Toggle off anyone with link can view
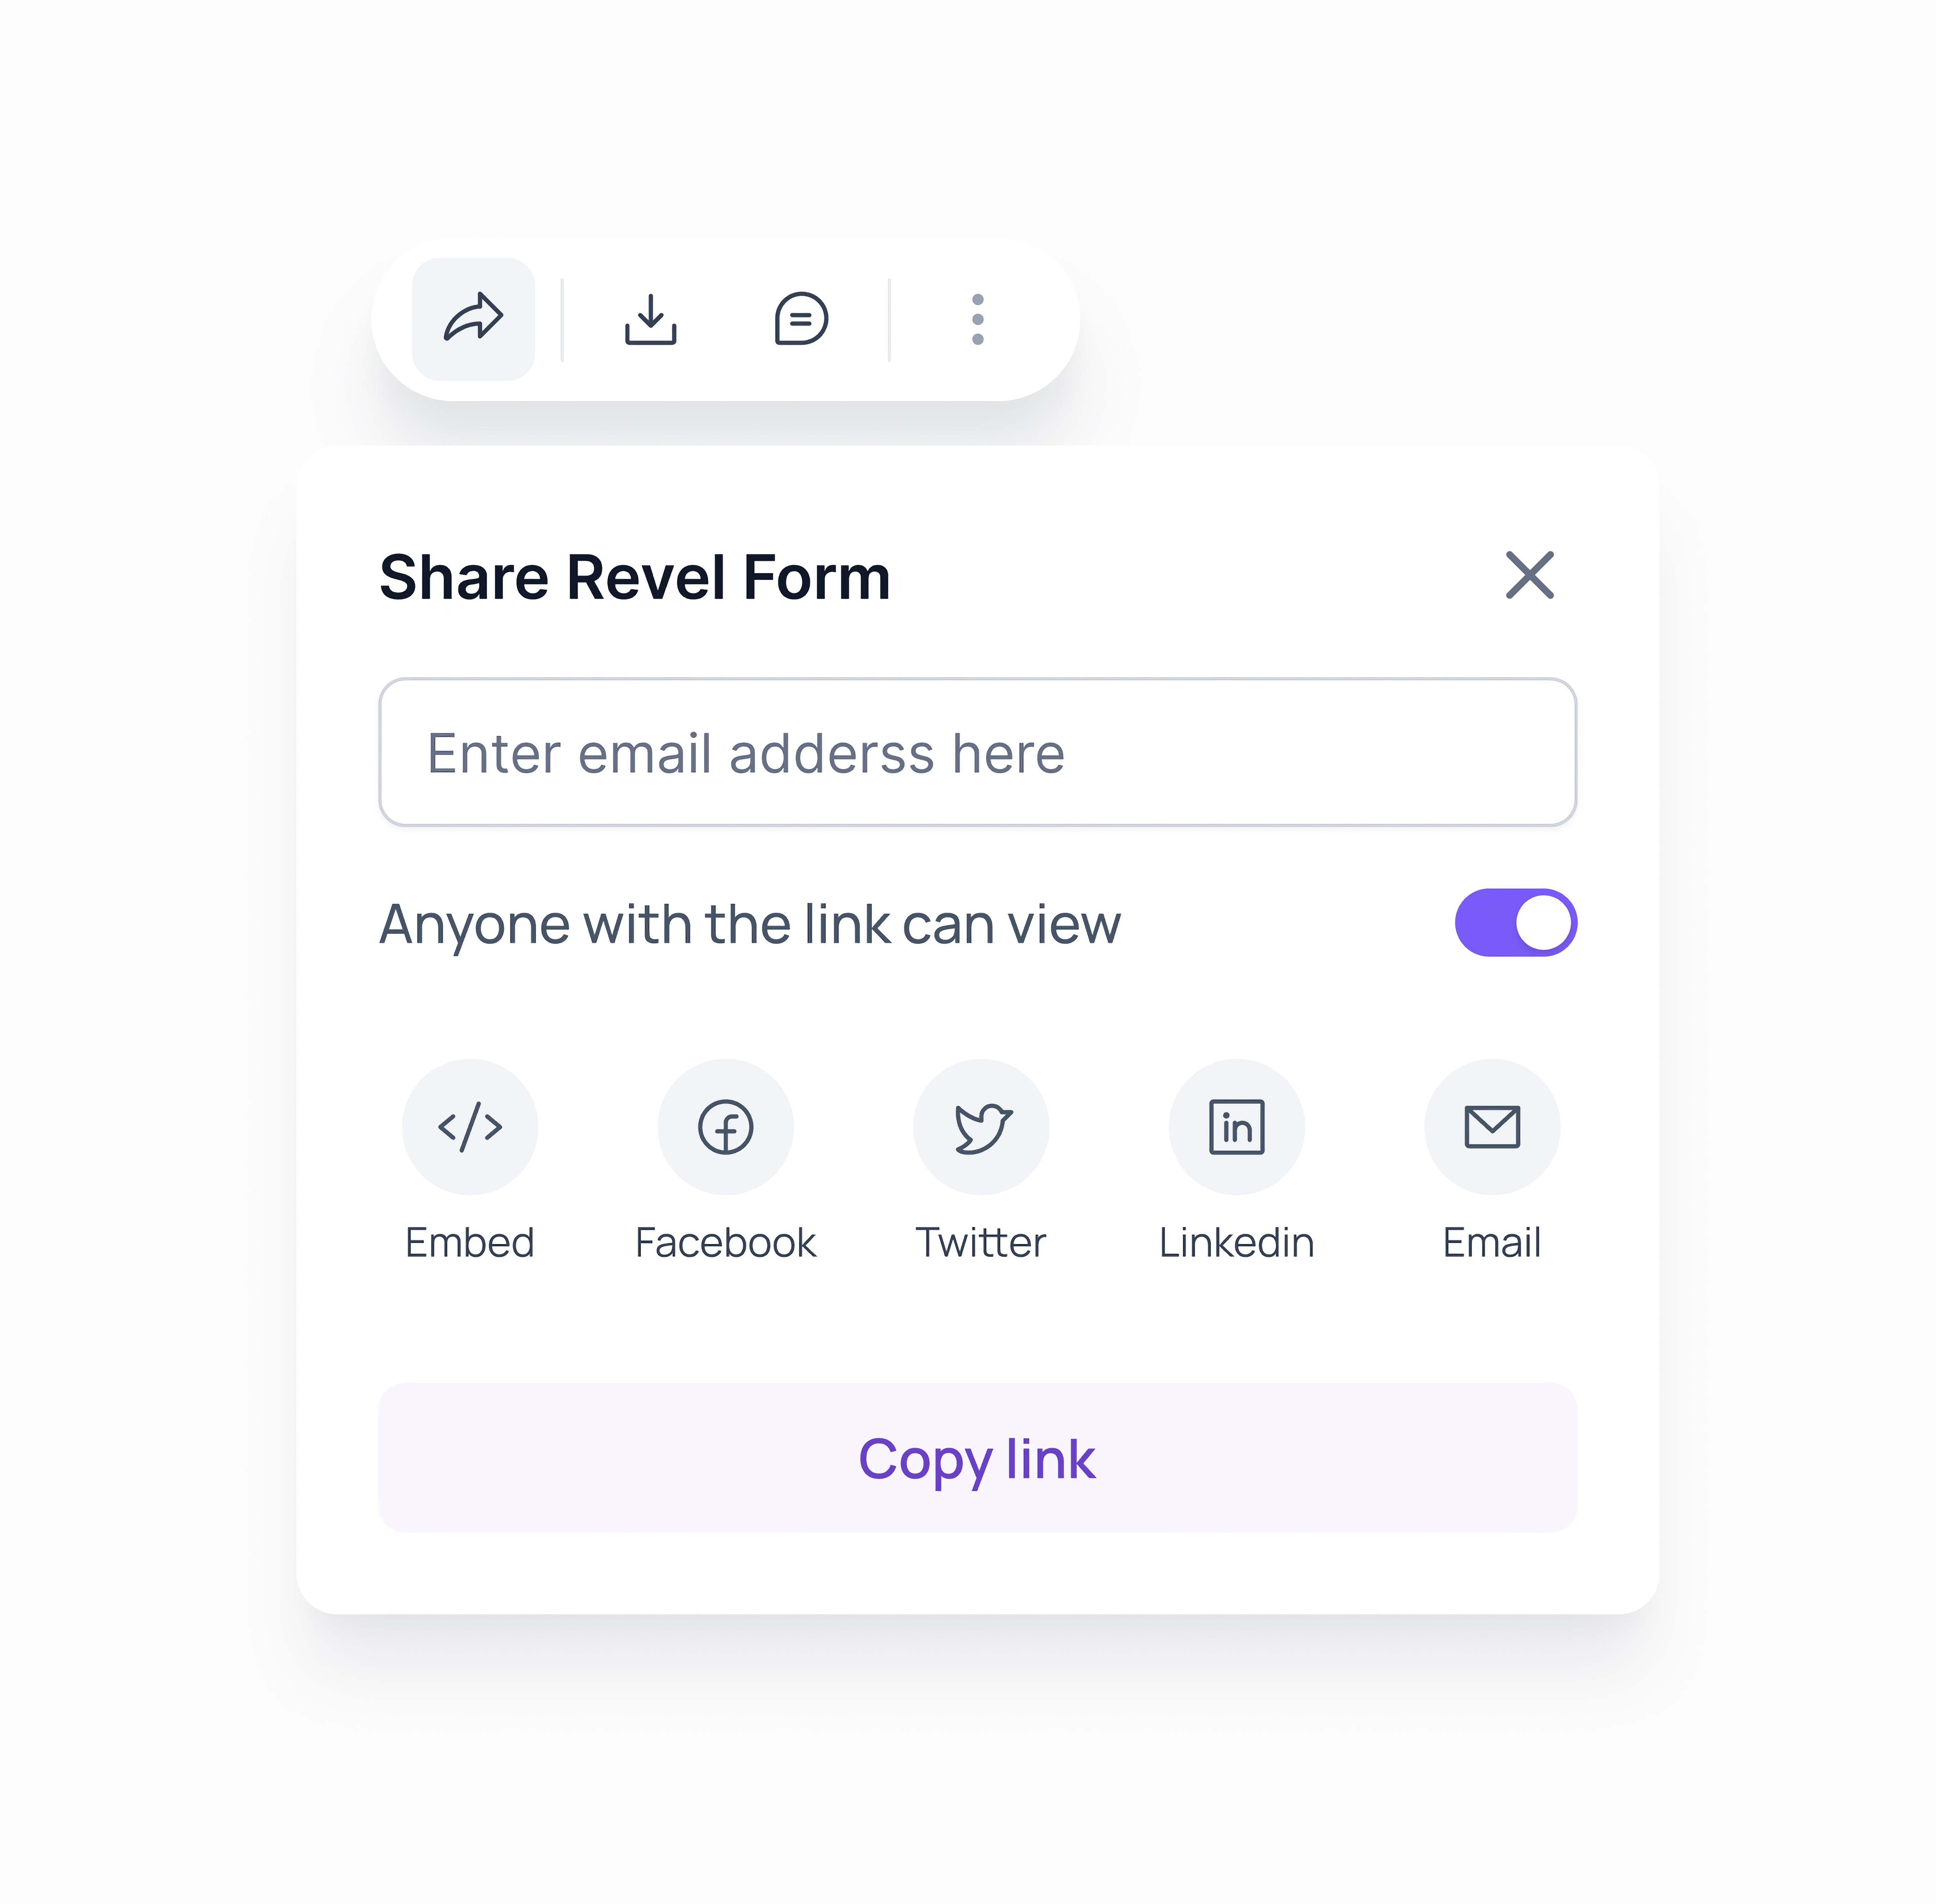This screenshot has width=1936, height=1904. click(1515, 922)
